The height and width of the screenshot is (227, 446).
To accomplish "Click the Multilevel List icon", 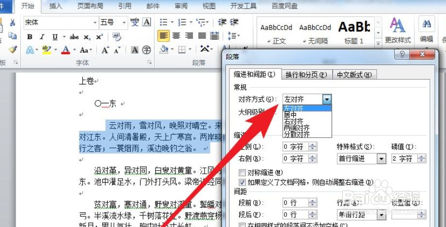I will [201, 22].
